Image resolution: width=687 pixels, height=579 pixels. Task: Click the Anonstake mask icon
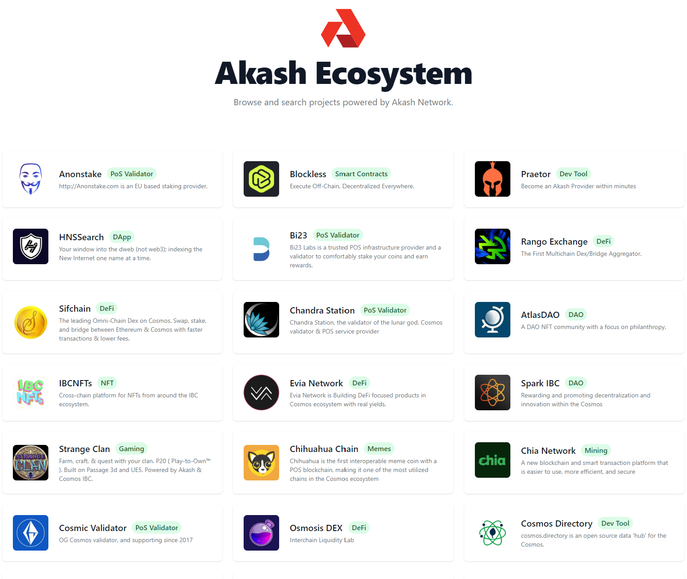click(31, 179)
